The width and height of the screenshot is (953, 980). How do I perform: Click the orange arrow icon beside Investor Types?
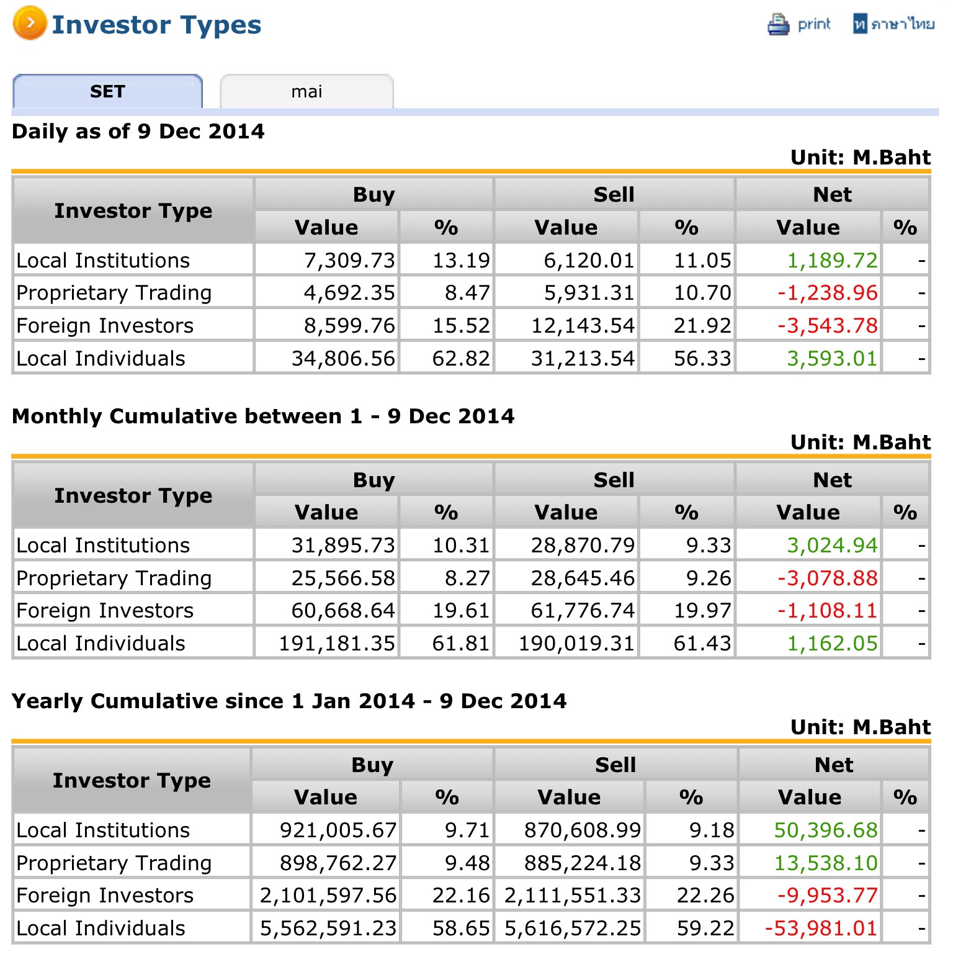[x=29, y=24]
